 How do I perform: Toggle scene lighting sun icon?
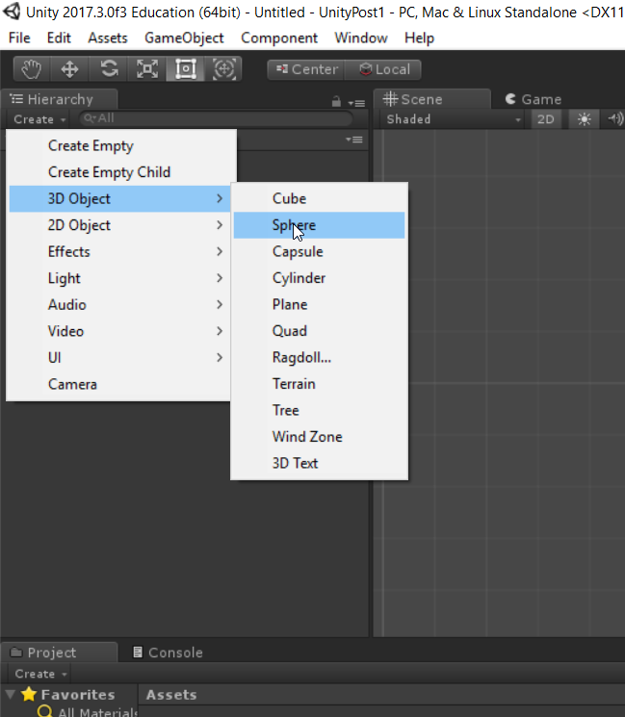(584, 119)
